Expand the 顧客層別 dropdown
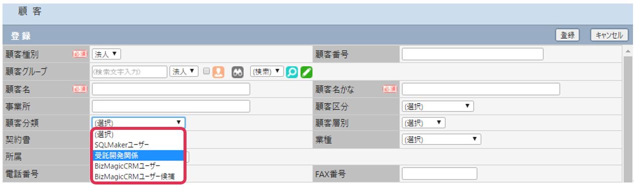This screenshot has height=186, width=634. point(423,123)
